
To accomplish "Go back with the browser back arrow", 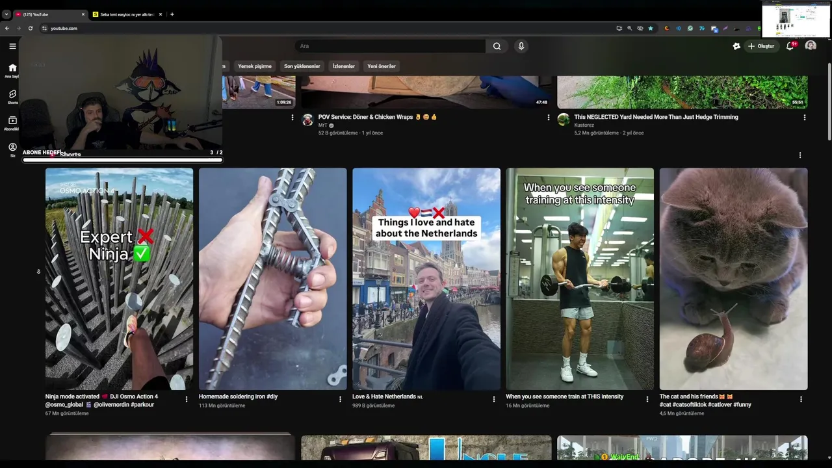I will pyautogui.click(x=7, y=28).
